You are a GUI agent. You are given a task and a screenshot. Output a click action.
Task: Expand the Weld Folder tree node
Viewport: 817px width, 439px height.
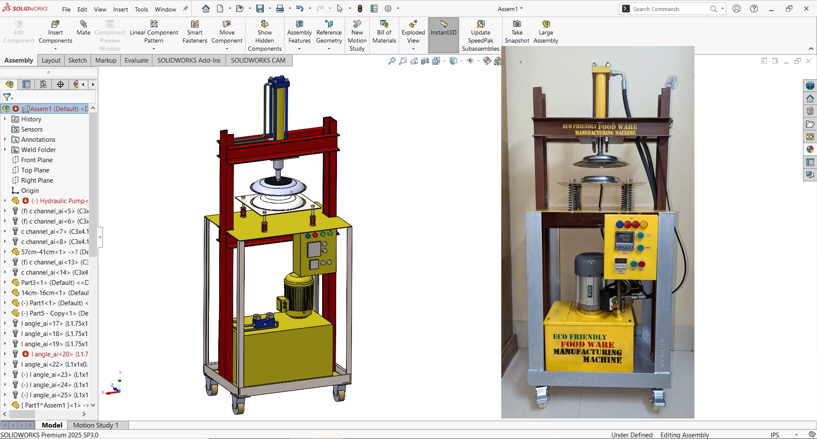pos(5,149)
